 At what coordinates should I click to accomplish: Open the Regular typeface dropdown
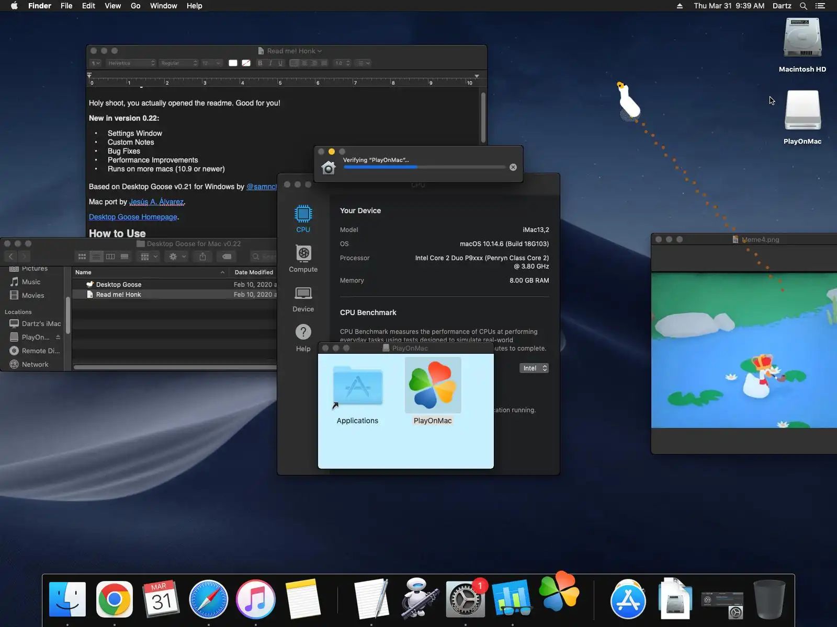pyautogui.click(x=179, y=63)
